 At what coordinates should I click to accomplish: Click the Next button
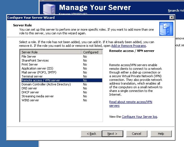point(113,134)
